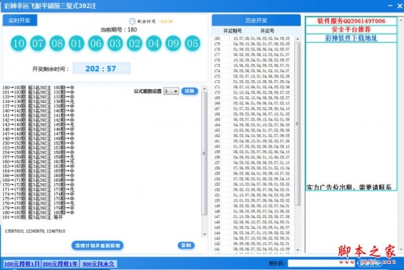The image size is (404, 270).
Task: Click numbers 13567810, 12345678, 12467910
Action: click(35, 232)
